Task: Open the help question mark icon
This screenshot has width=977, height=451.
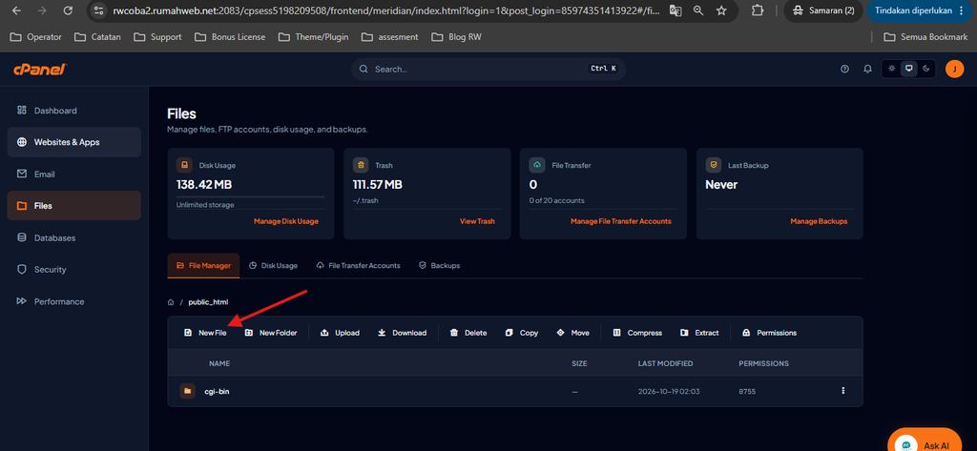Action: pyautogui.click(x=845, y=70)
